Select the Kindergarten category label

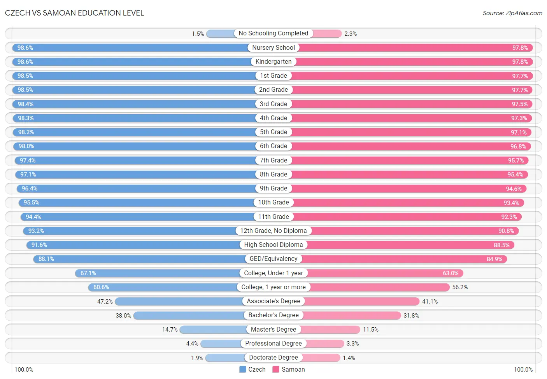click(273, 61)
